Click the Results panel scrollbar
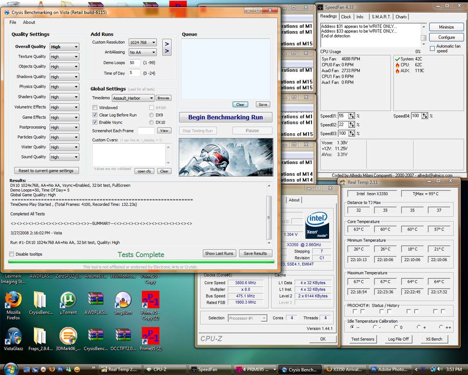This screenshot has height=375, width=468. [x=269, y=214]
